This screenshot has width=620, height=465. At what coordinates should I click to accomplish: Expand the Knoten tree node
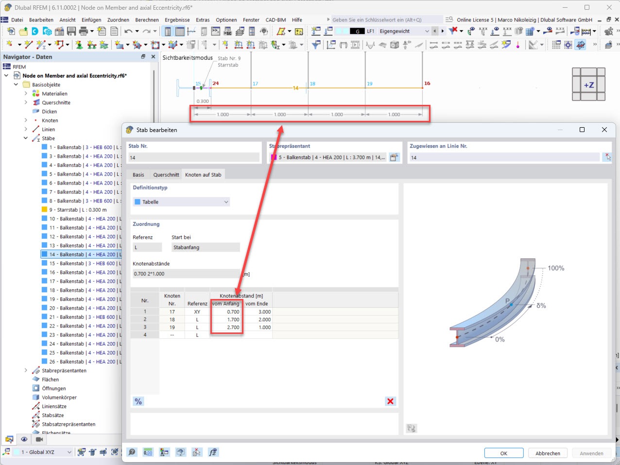click(26, 120)
